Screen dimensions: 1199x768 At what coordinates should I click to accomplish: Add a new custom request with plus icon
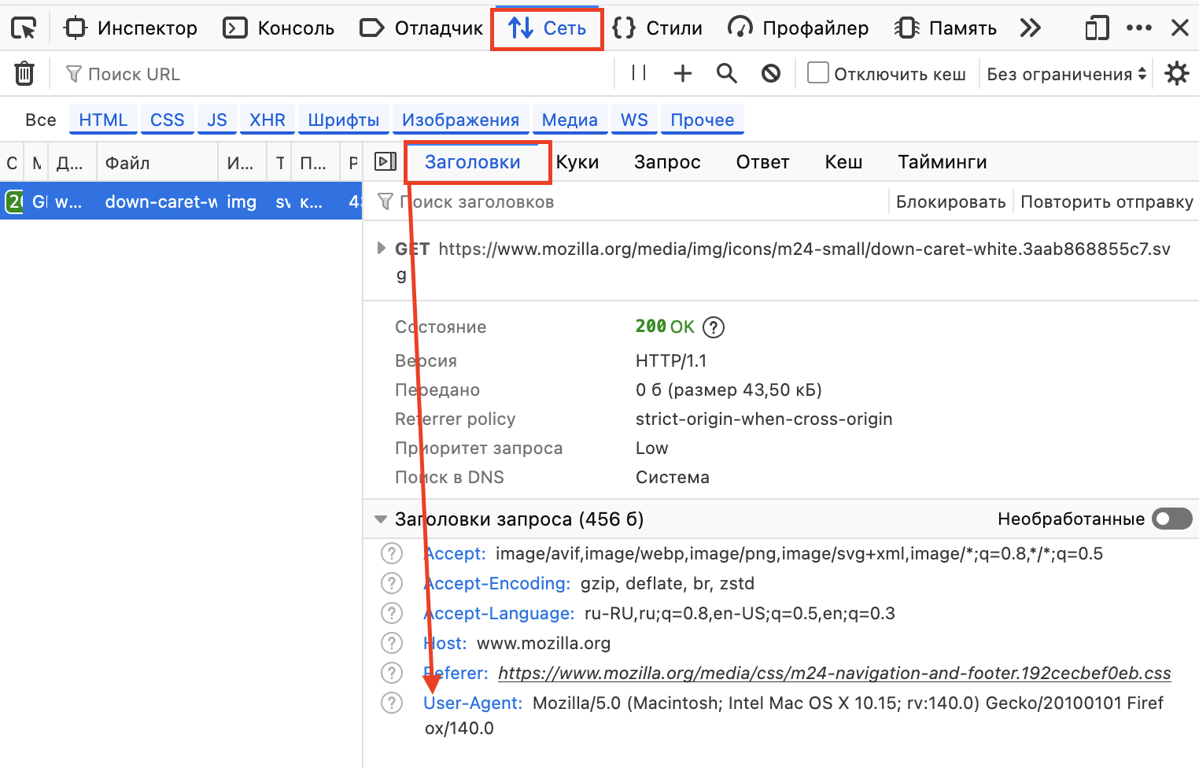coord(682,73)
